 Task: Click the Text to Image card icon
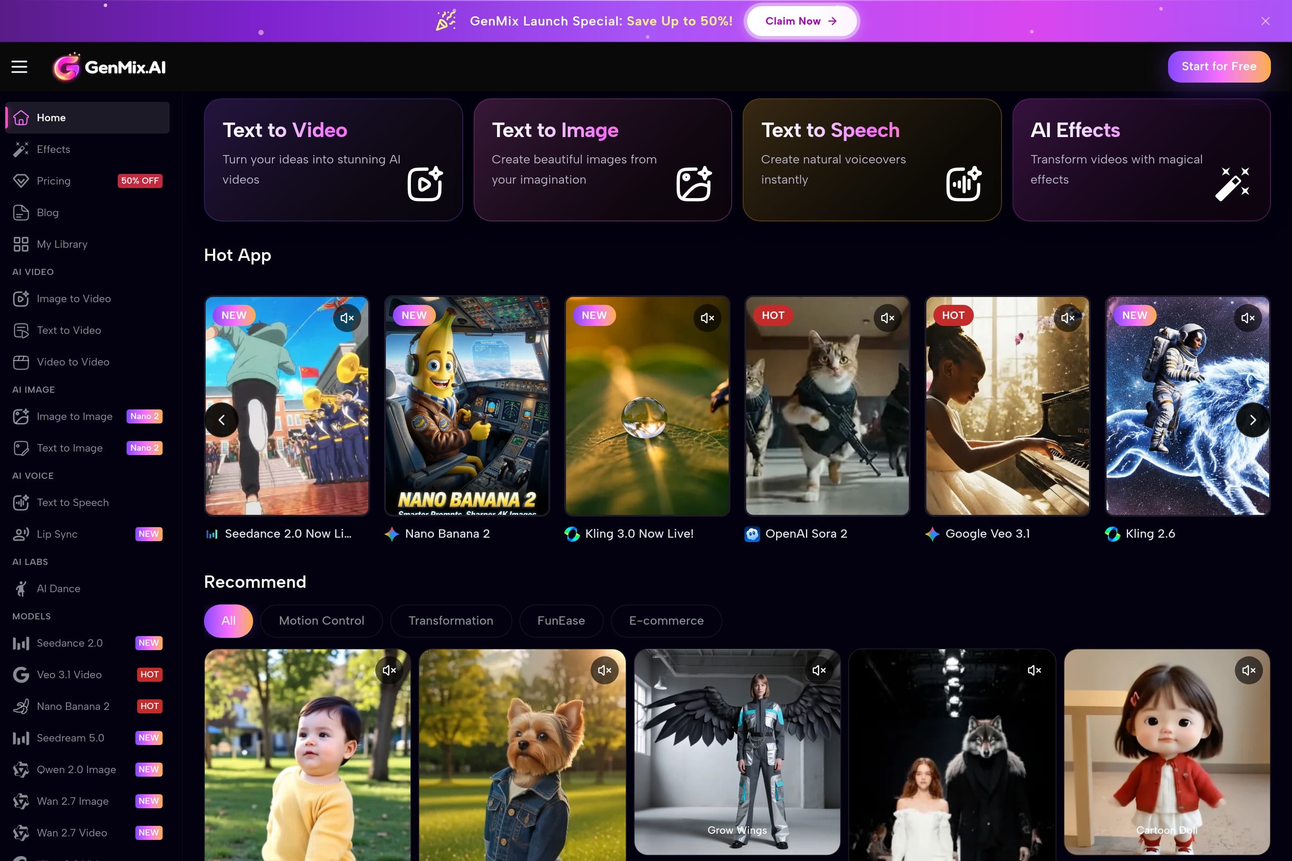[x=694, y=184]
